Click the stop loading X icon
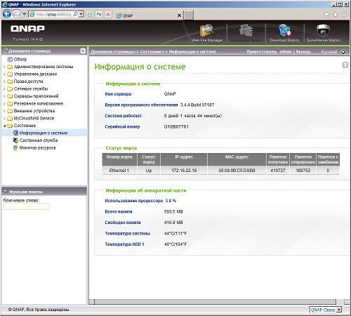This screenshot has width=351, height=316. 108,14
